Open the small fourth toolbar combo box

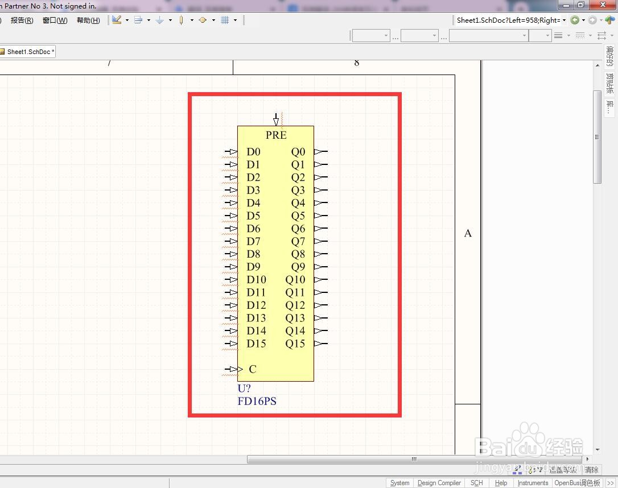[539, 35]
